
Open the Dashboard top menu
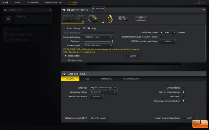pyautogui.click(x=33, y=2)
